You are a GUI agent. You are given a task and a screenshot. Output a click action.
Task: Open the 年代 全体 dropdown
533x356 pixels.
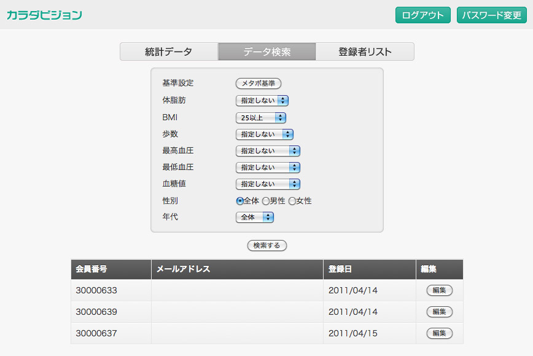[x=255, y=217]
